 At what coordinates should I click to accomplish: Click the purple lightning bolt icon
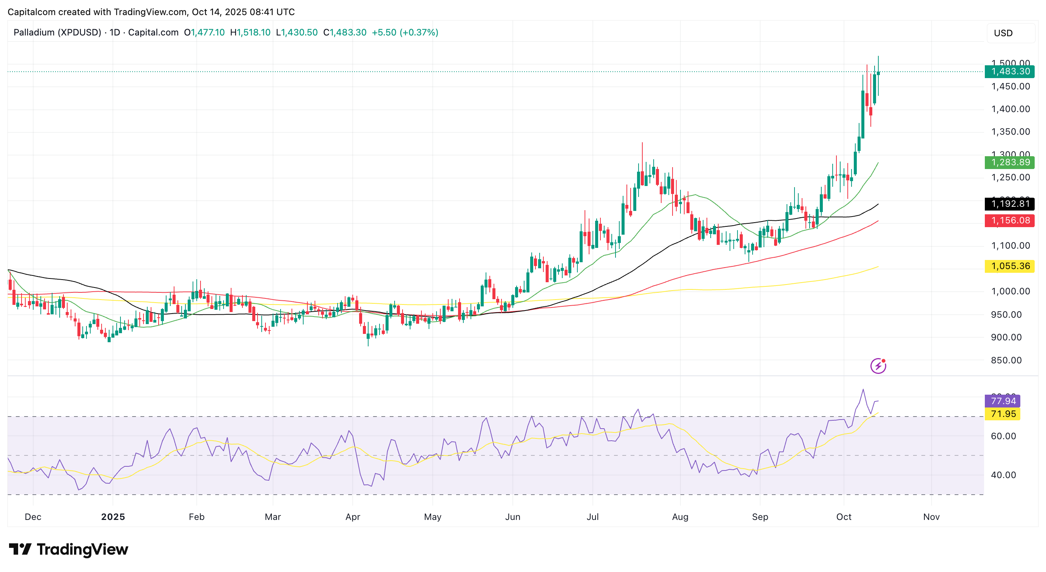click(x=878, y=366)
